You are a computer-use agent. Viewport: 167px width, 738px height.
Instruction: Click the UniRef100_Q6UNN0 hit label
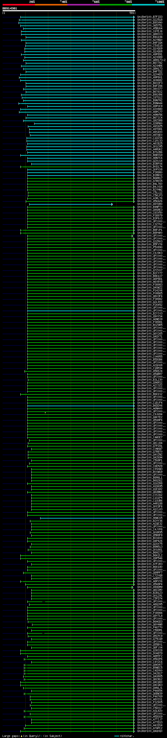coord(150,492)
